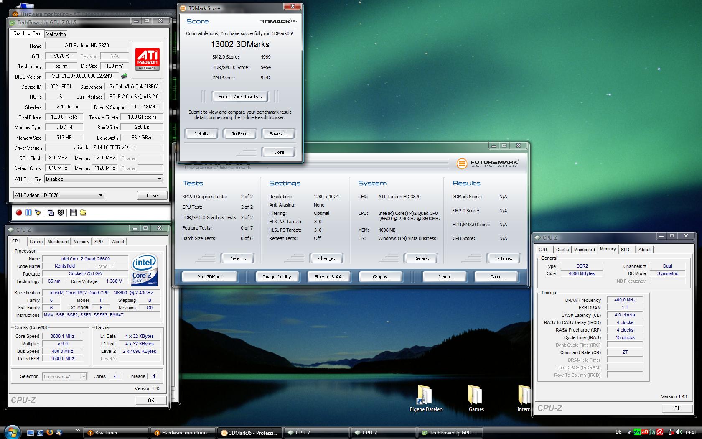Click Switch between windows quick launch icon
This screenshot has height=439, width=702.
[40, 433]
